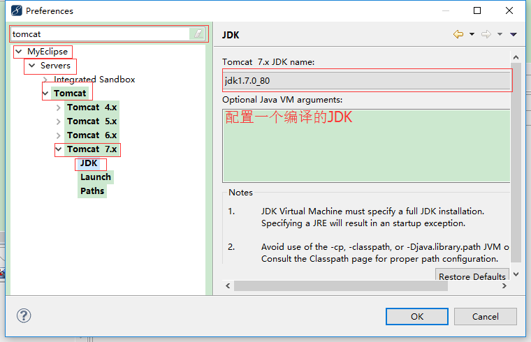Select Tomcat 4.x in the tree
The image size is (531, 342).
(x=92, y=107)
